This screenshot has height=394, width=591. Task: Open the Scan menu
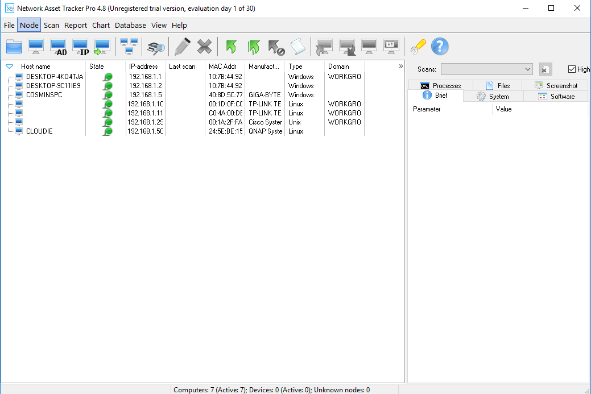(x=51, y=25)
